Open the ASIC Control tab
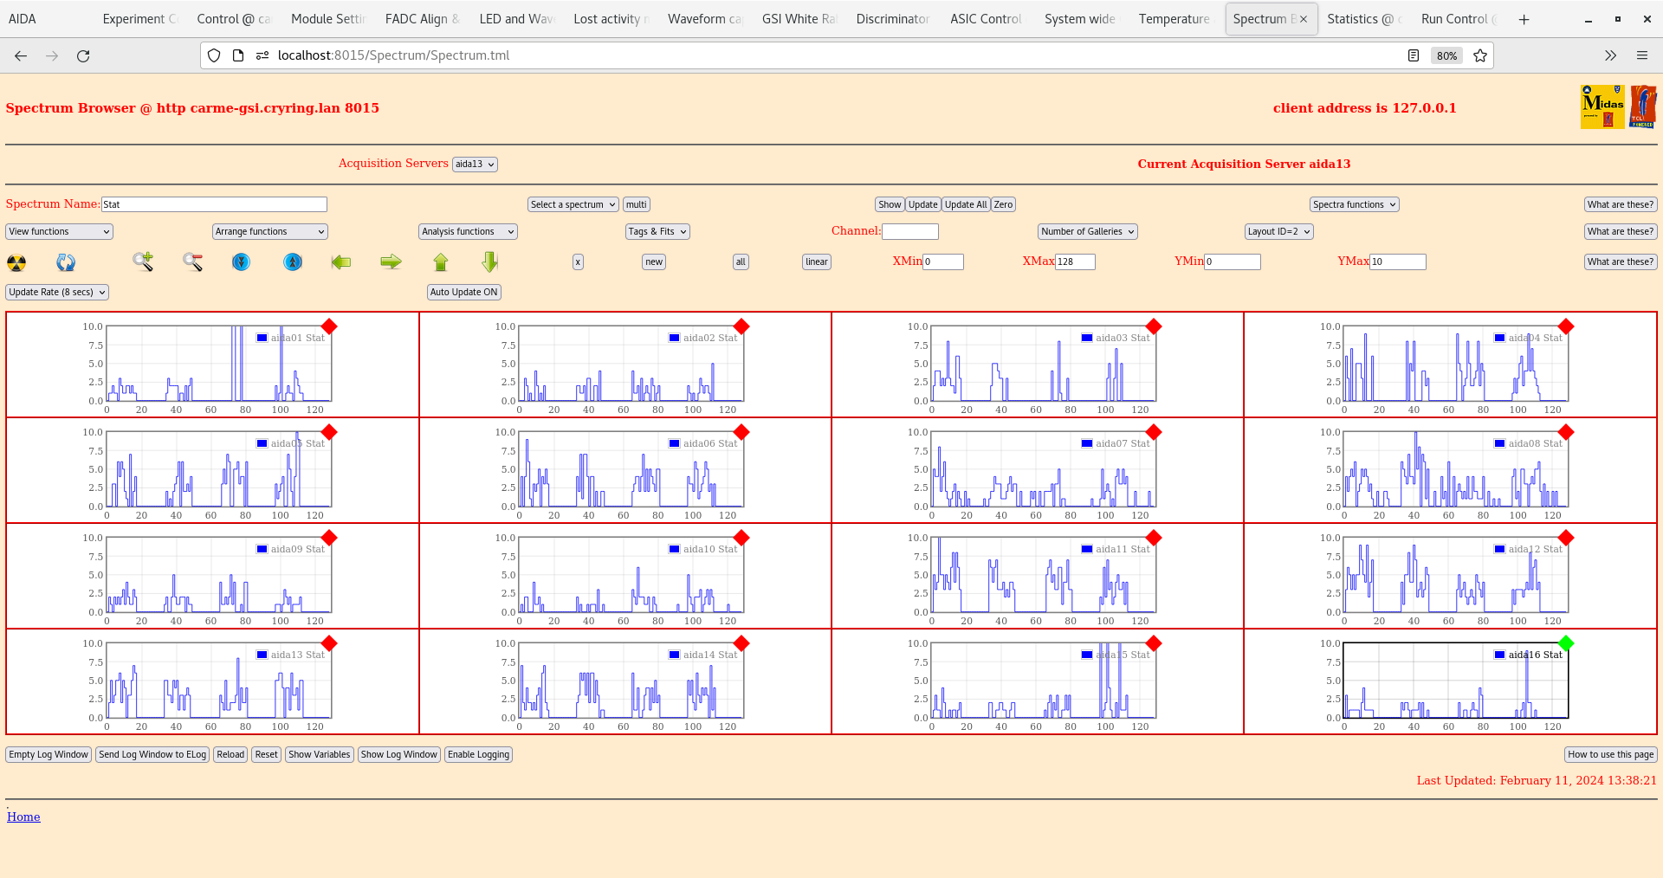Image resolution: width=1663 pixels, height=878 pixels. [x=986, y=19]
